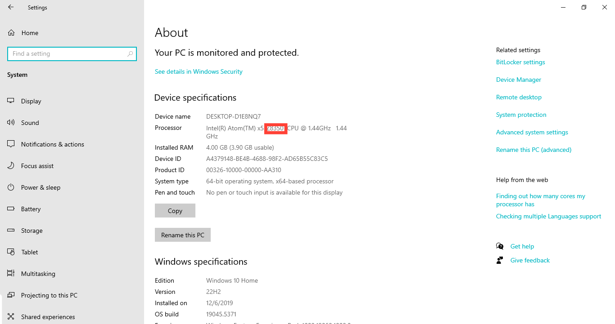
Task: Open Storage settings
Action: click(x=32, y=230)
